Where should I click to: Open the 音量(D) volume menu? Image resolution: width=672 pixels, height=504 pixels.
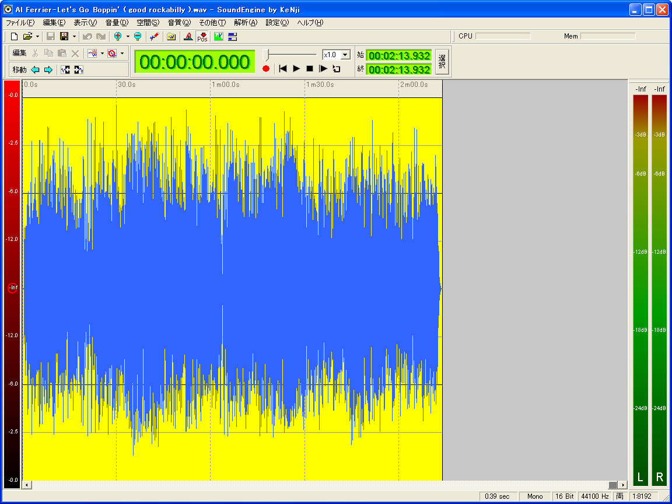(117, 23)
